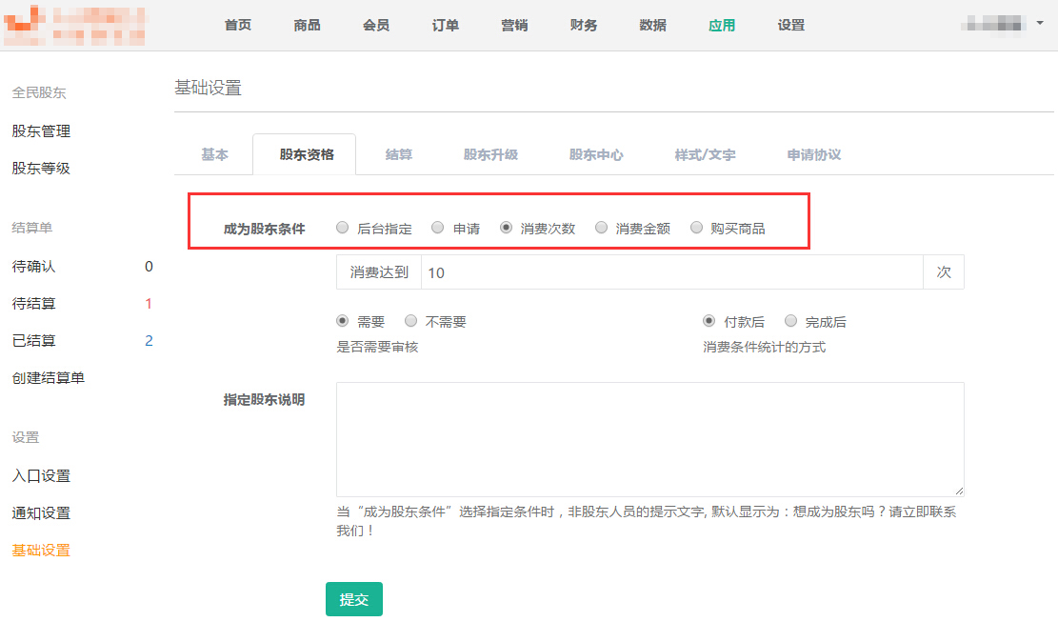Open the user account dropdown arrow

coord(1039,22)
